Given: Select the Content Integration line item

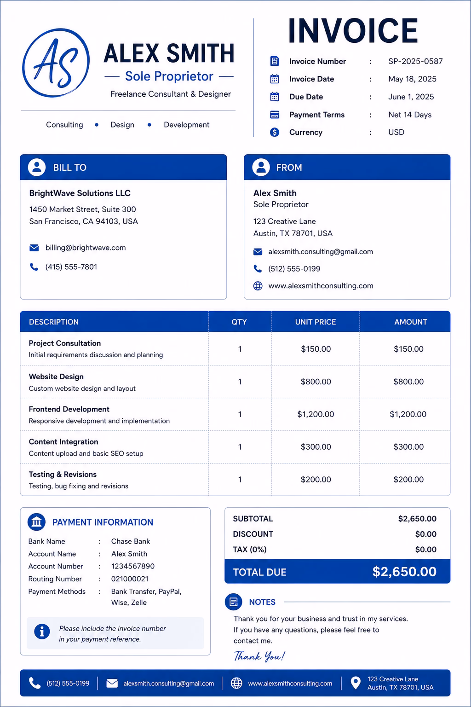Looking at the screenshot, I should (x=235, y=447).
